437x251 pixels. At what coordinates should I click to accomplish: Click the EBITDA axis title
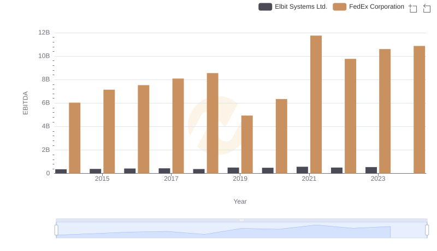[x=25, y=103]
